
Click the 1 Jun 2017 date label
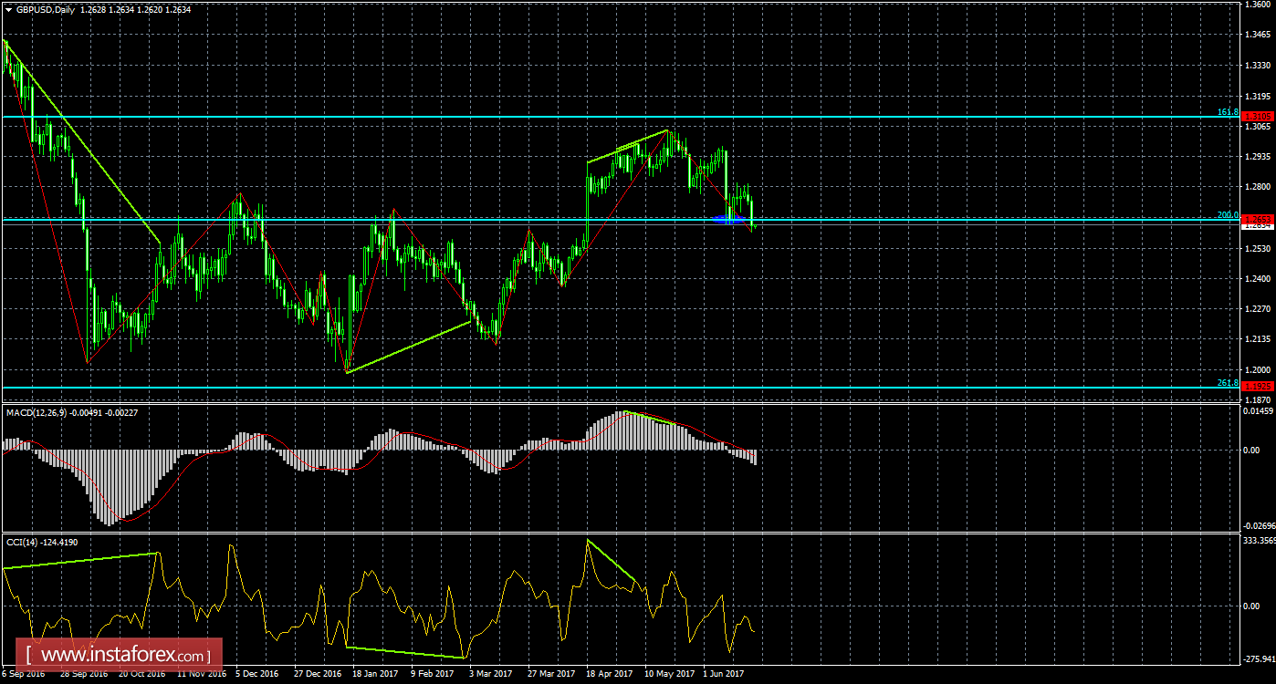pyautogui.click(x=723, y=674)
